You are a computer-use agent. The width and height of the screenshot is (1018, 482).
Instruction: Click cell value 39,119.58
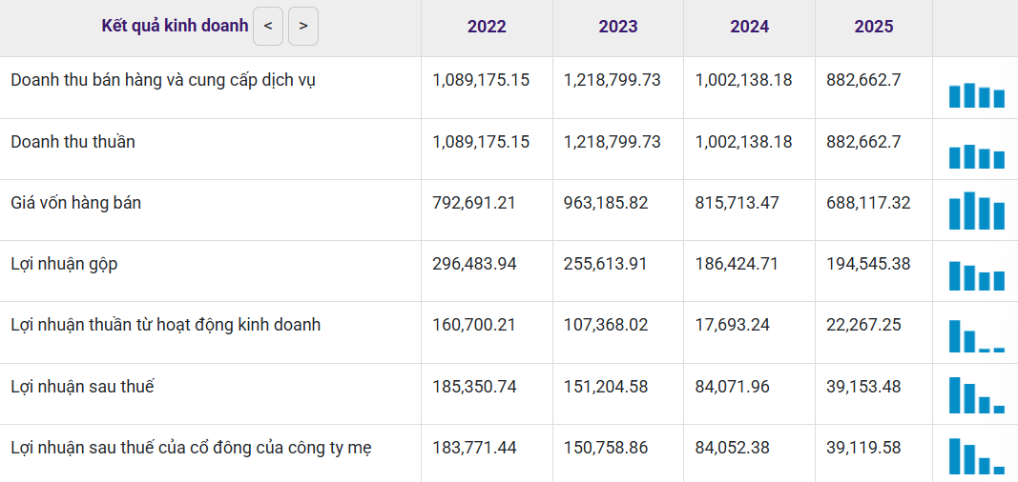(x=864, y=448)
